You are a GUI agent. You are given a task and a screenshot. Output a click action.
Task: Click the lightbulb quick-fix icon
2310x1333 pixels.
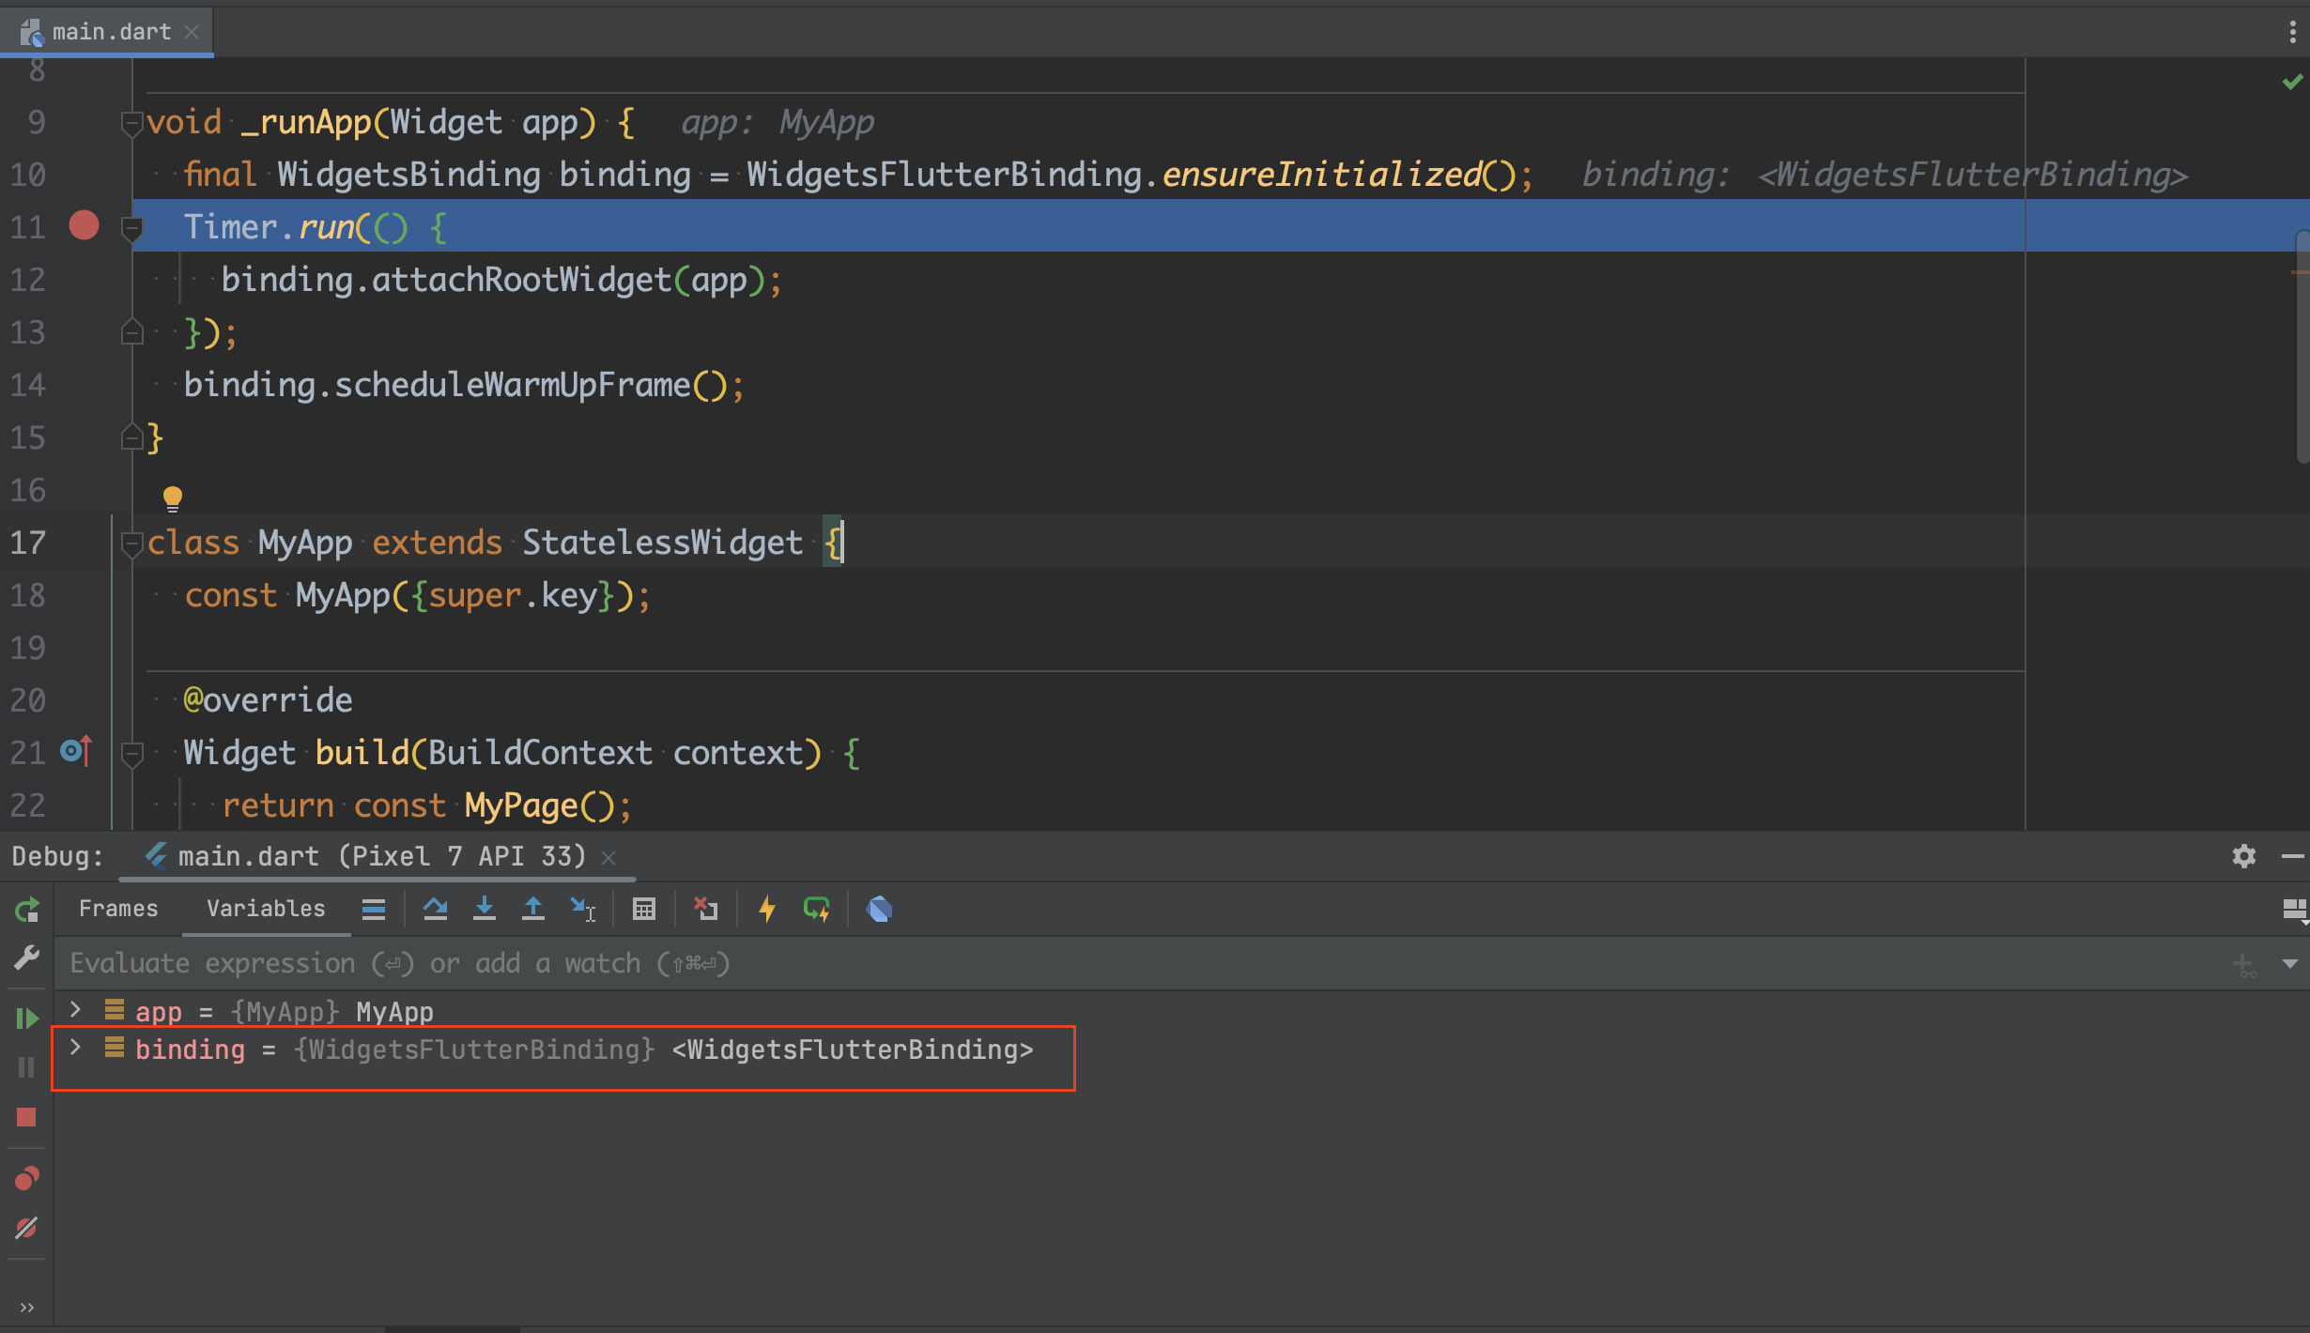[x=172, y=498]
